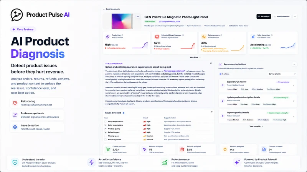Screen dimensions: 307x172
Task: Click the Return pressure arrows icon
Action: click(204, 36)
